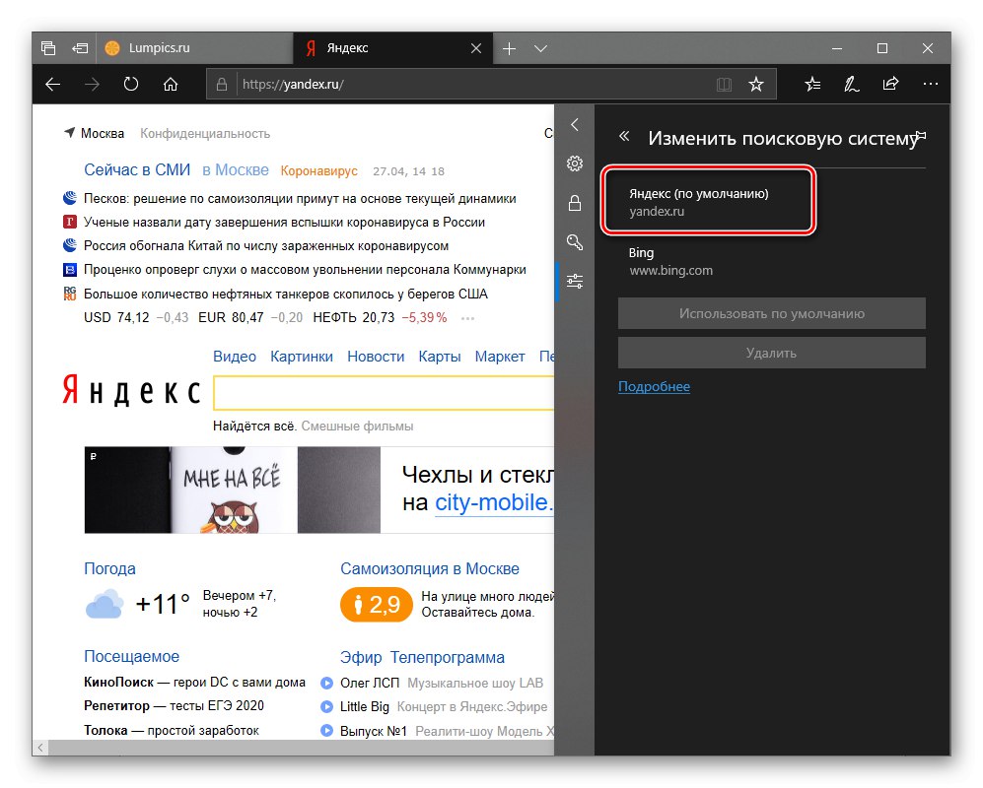The height and width of the screenshot is (788, 983).
Task: Open the Favorites hub icon
Action: (x=812, y=84)
